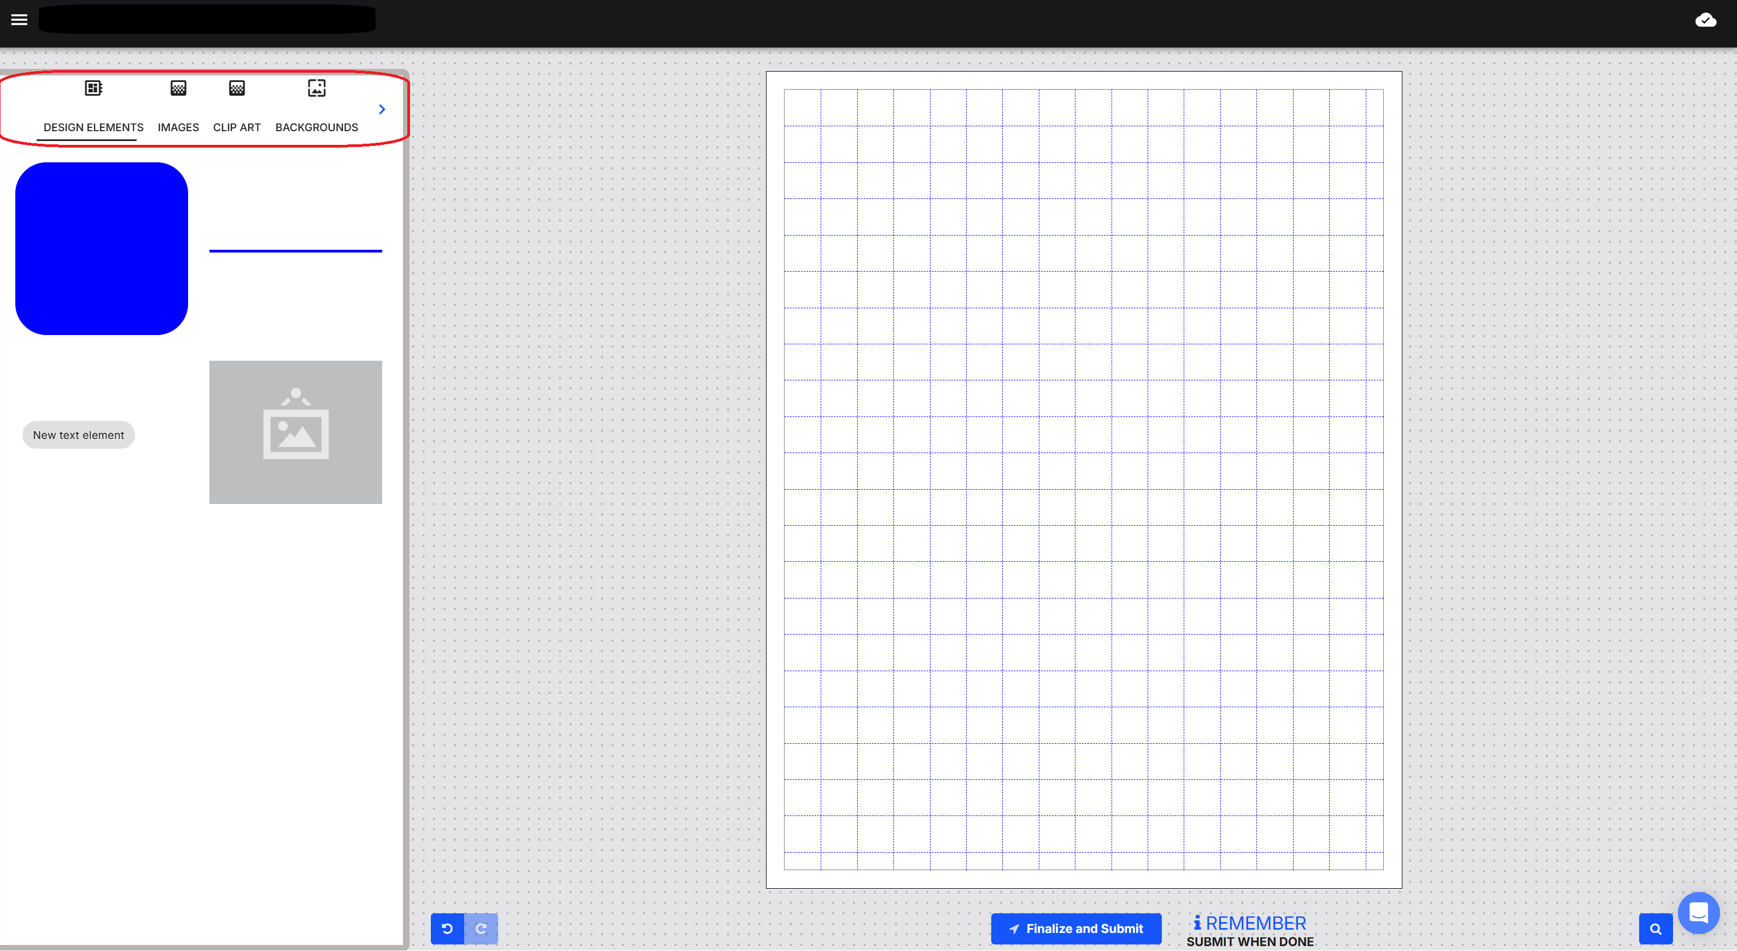Add the gray image placeholder element
The height and width of the screenshot is (951, 1737).
point(295,431)
